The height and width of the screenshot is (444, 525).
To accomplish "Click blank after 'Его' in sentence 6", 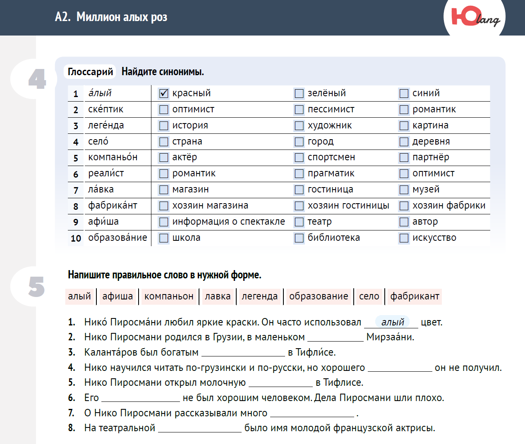I will 141,398.
